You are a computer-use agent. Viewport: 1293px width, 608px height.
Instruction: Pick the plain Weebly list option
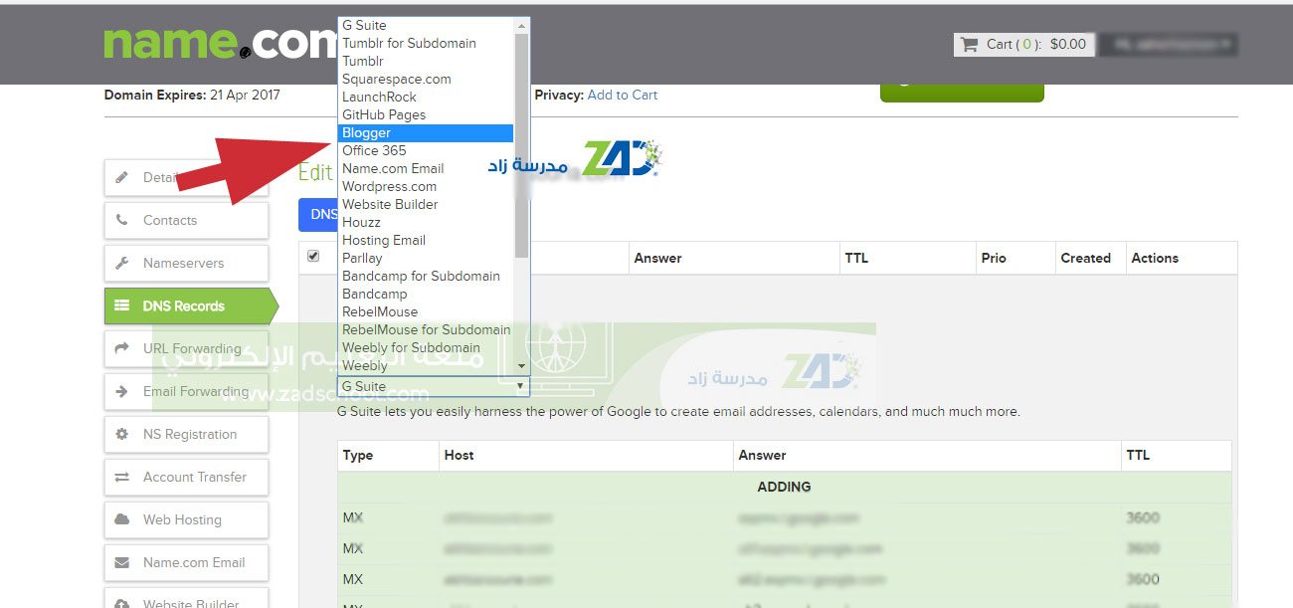[x=426, y=365]
